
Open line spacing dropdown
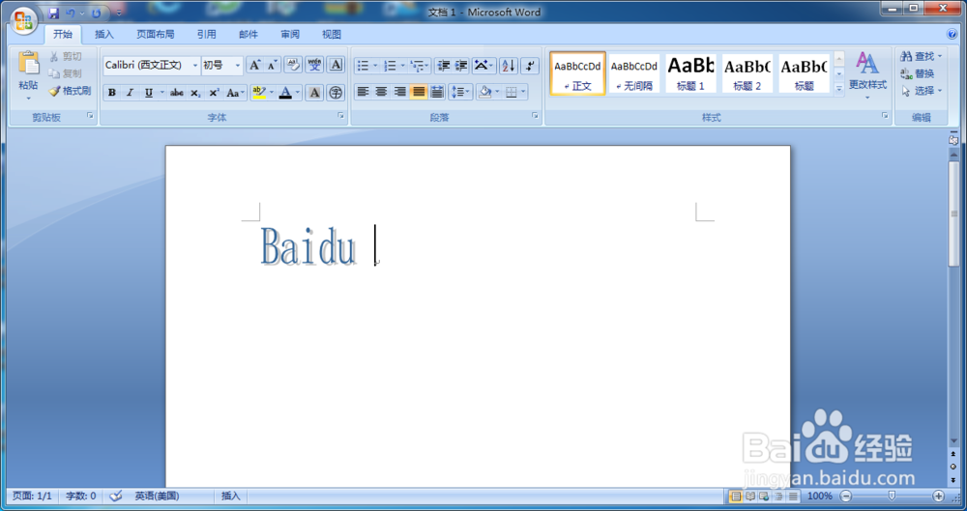coord(460,93)
